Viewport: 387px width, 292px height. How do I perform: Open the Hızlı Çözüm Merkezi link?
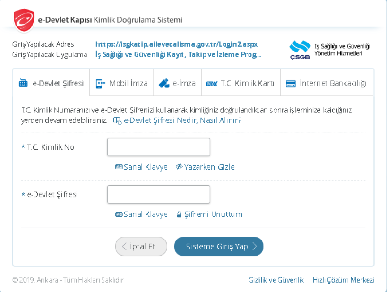pos(344,280)
